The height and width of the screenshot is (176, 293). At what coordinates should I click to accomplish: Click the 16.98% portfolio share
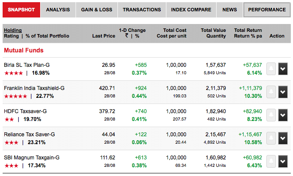41,73
